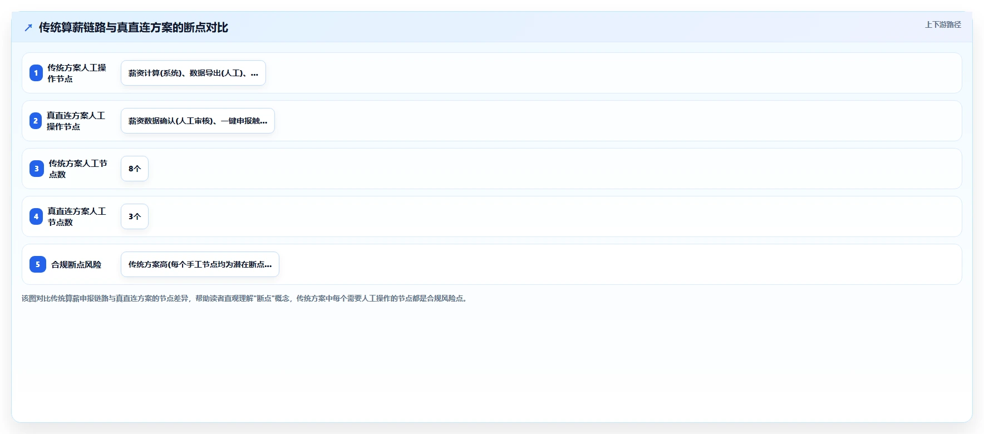Open the chip starting 薪资数据确认(人工审核)
This screenshot has height=434, width=984.
tap(198, 121)
